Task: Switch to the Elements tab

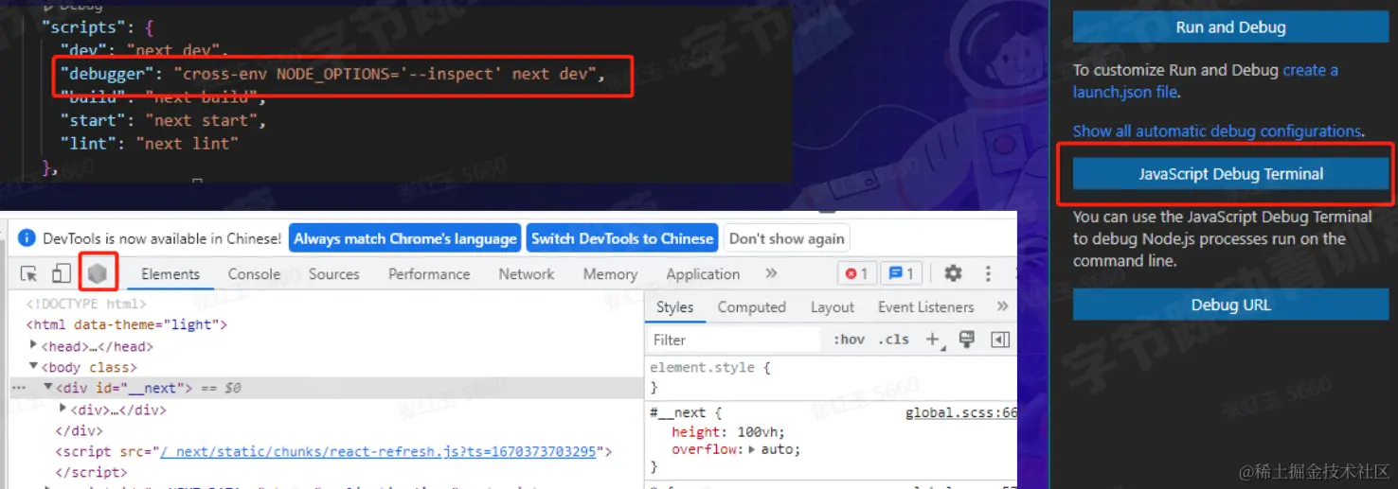Action: click(x=170, y=274)
